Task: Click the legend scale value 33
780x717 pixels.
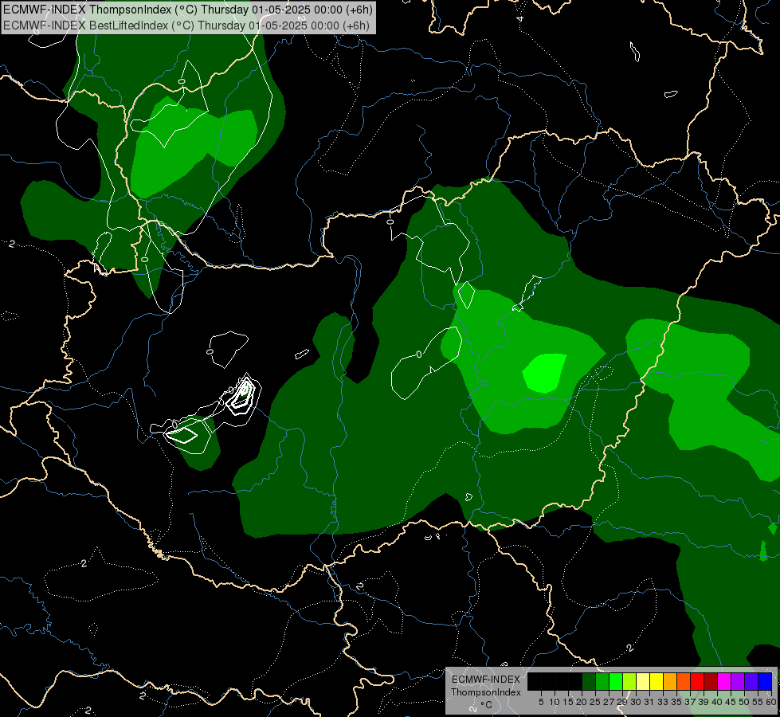Action: 663,702
